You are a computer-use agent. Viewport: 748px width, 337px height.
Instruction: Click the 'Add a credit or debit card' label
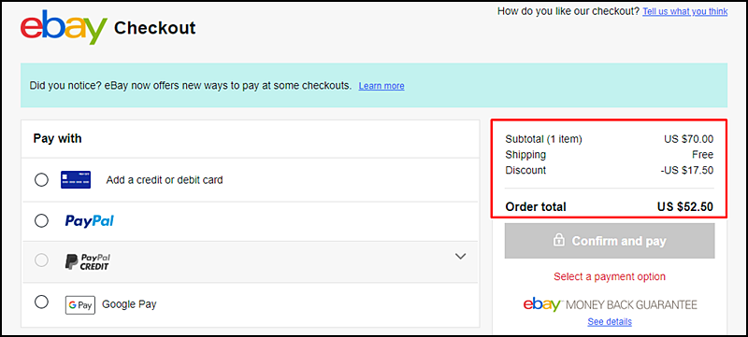pyautogui.click(x=165, y=180)
